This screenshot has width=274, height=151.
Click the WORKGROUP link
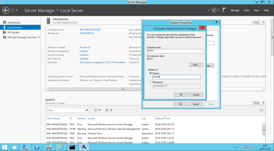pyautogui.click(x=87, y=33)
